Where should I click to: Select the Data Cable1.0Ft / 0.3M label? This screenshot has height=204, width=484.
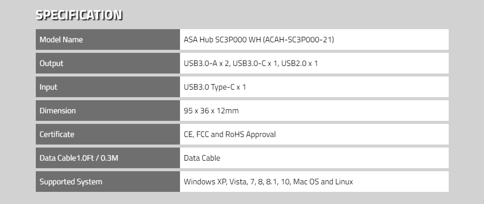click(x=79, y=158)
